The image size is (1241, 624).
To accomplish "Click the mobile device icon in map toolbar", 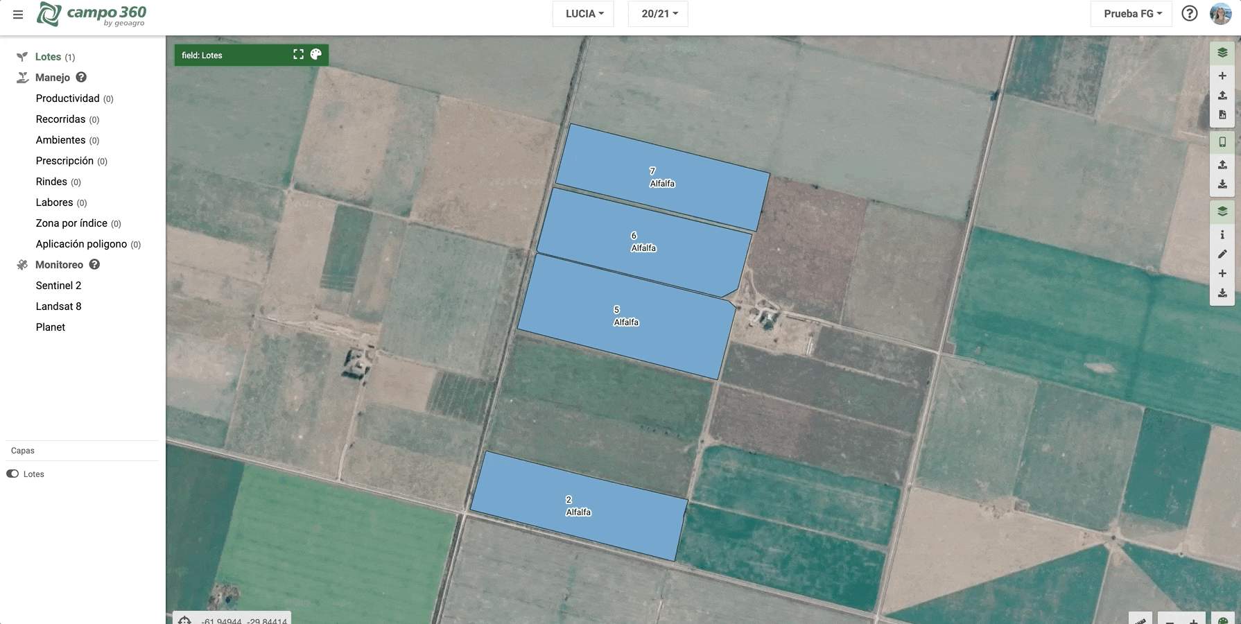I will 1222,142.
